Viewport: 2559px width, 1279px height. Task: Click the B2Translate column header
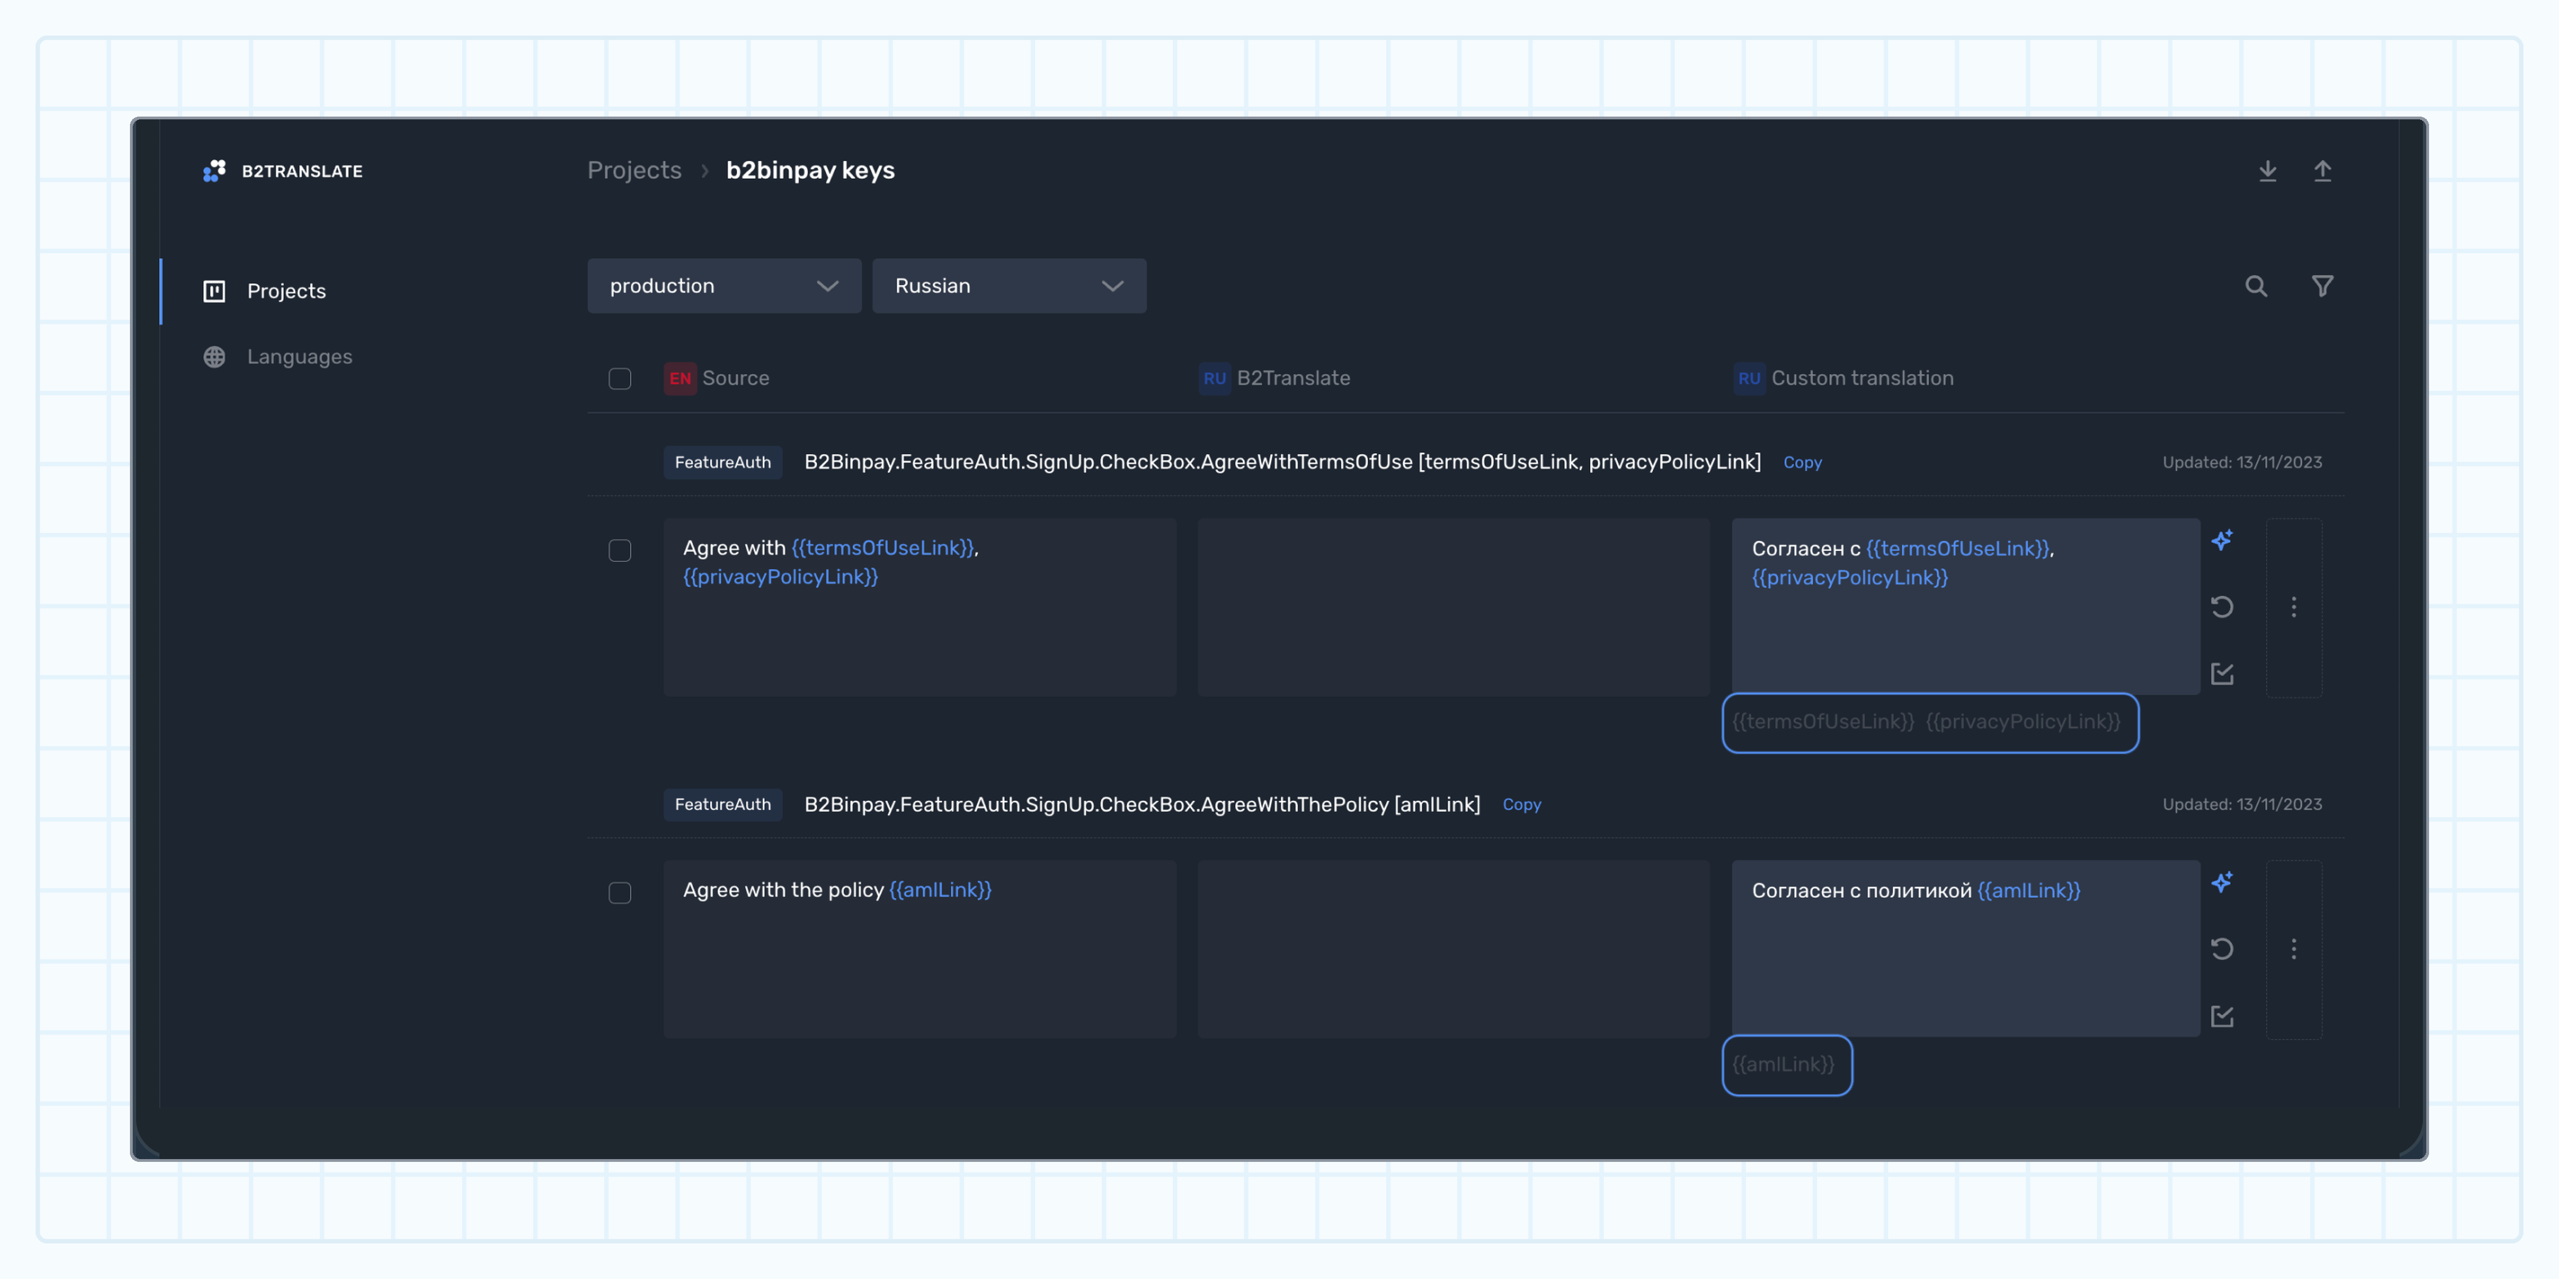1292,379
